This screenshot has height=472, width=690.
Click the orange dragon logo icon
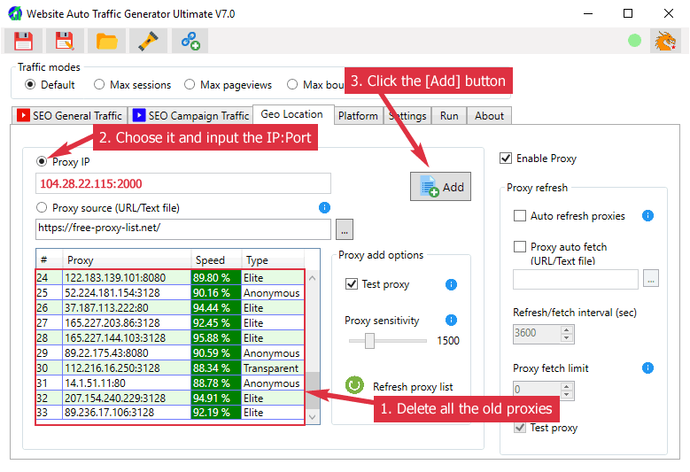(665, 41)
